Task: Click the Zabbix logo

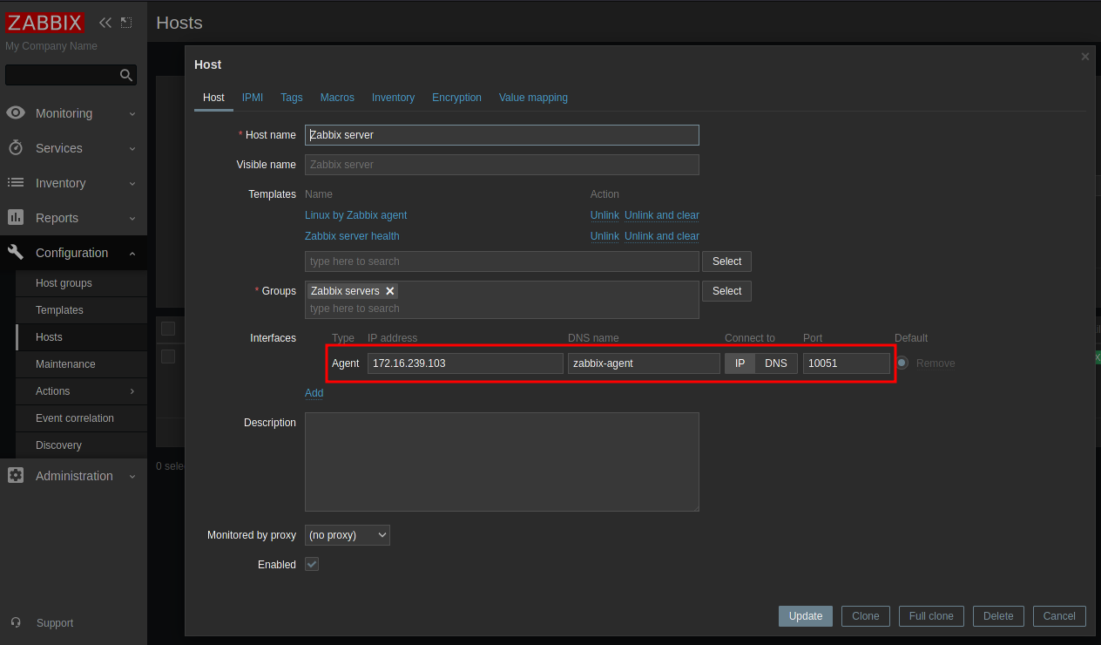Action: tap(44, 23)
